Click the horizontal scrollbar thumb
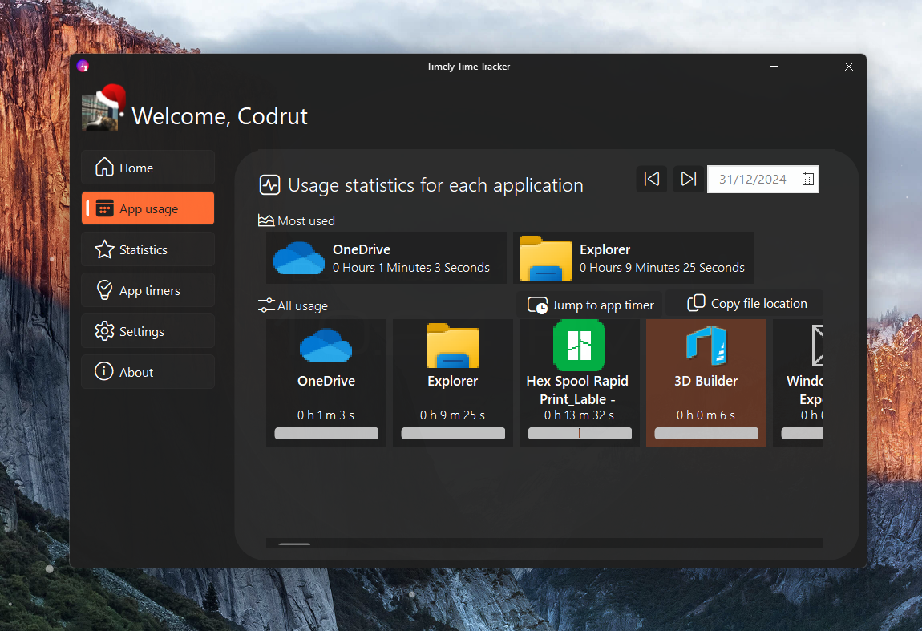The width and height of the screenshot is (922, 631). [x=294, y=544]
